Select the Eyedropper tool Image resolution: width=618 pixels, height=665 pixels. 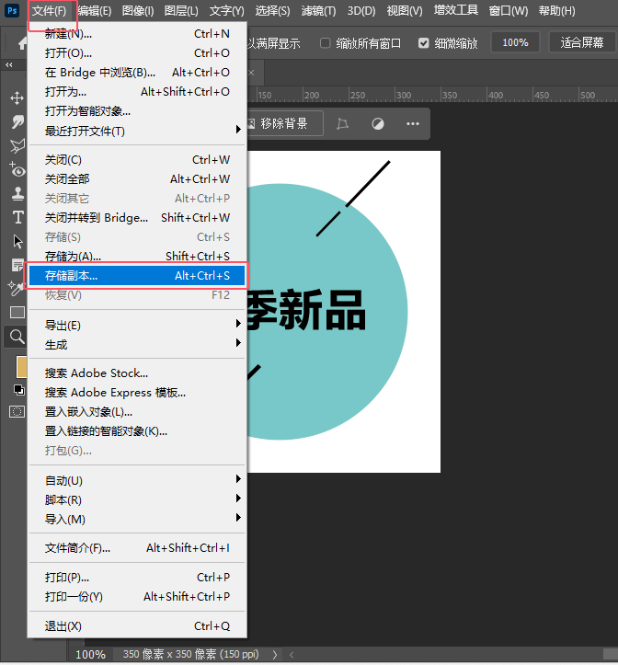[17, 289]
